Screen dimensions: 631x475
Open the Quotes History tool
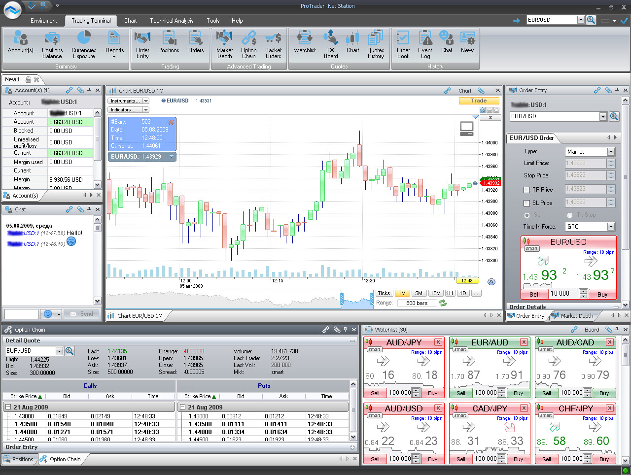(x=376, y=45)
